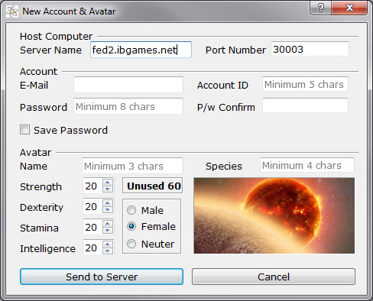Screen dimensions: 373x301
Task: Decrease Dexterity with the down arrow
Action: click(x=108, y=209)
